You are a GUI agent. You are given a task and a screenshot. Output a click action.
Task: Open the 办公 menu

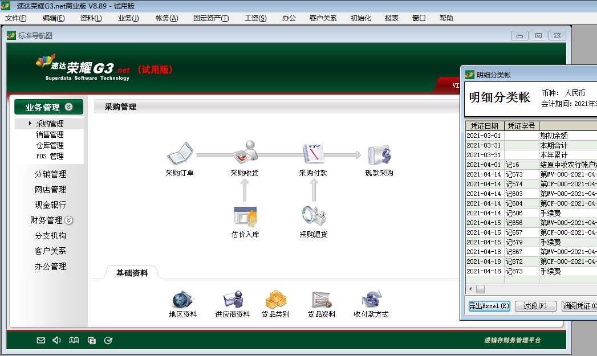click(x=289, y=18)
